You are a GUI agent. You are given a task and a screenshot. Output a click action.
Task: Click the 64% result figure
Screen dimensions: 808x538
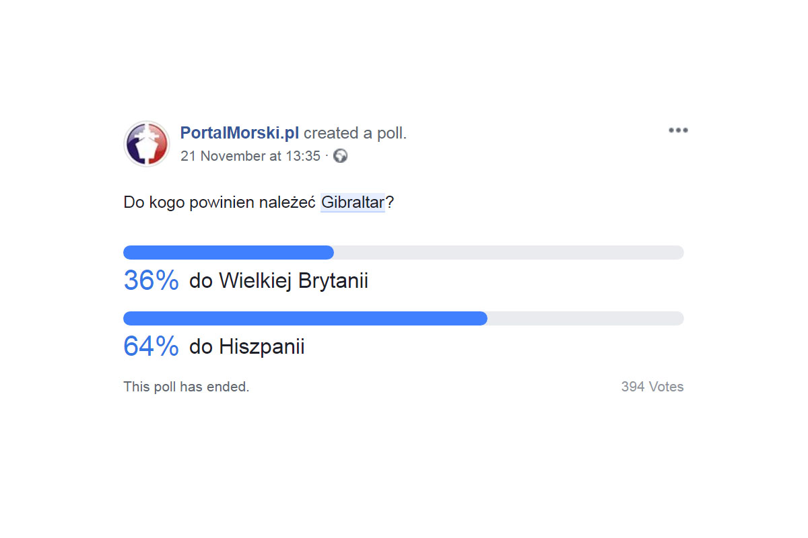coord(151,346)
